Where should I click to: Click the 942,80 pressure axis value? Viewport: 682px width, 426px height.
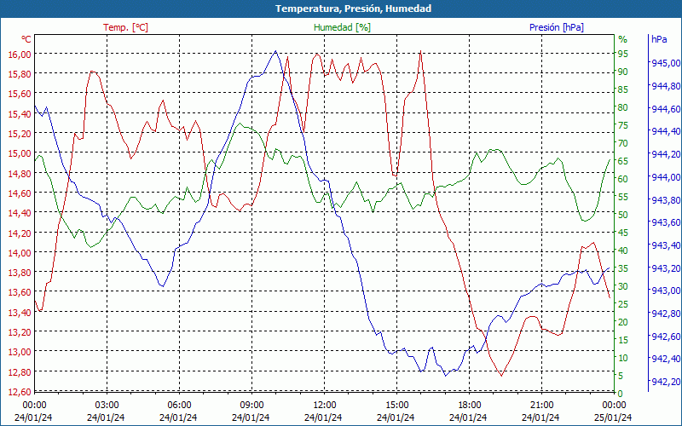tap(666, 314)
